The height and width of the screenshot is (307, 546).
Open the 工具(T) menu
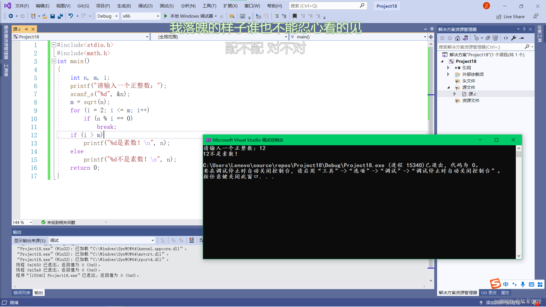coord(209,6)
